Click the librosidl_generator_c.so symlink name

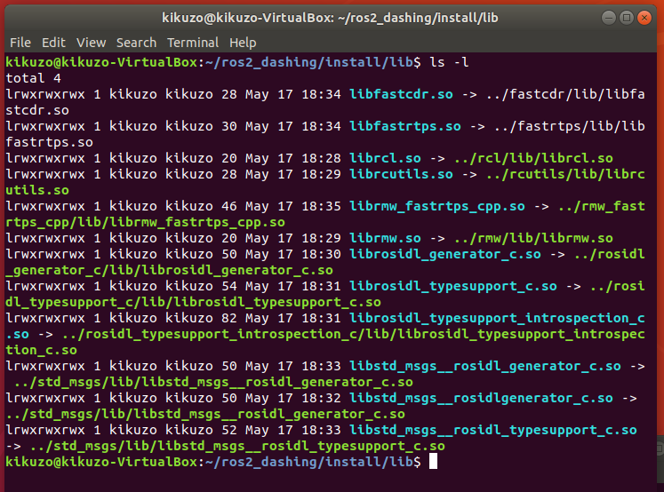tap(445, 254)
